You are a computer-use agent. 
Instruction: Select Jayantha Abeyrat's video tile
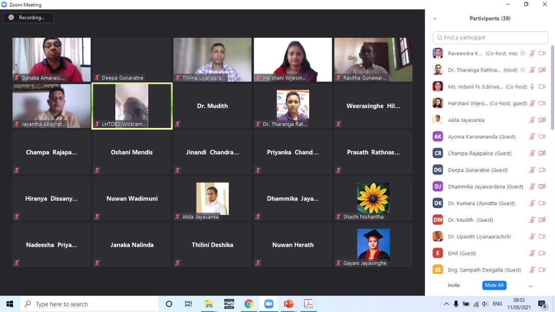(x=52, y=106)
